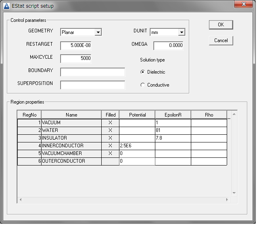Click the MAXCYCLE input field
The width and height of the screenshot is (257, 225).
point(76,58)
